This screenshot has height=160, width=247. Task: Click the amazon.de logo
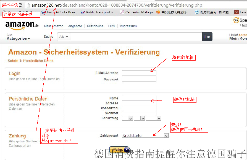click(x=22, y=25)
